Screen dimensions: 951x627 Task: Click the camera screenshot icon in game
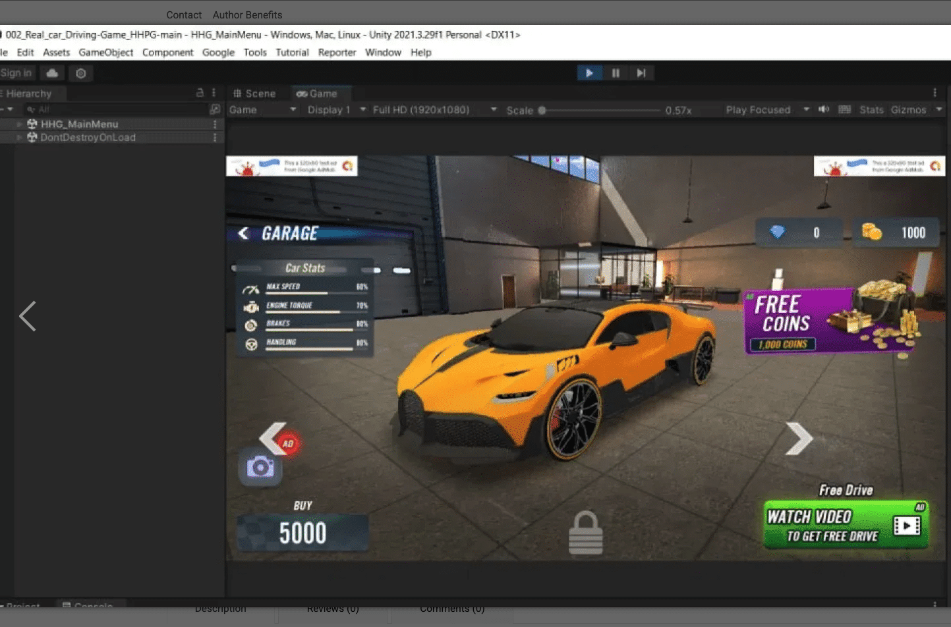[260, 468]
